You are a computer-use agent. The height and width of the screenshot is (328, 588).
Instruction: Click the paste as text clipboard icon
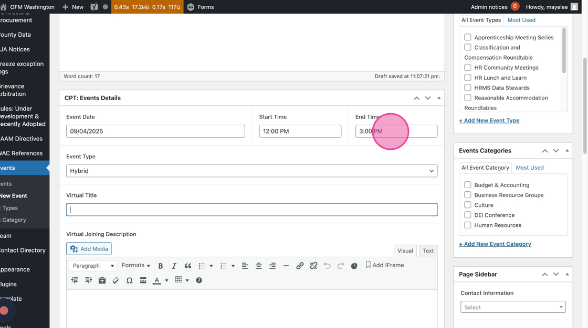click(x=102, y=280)
